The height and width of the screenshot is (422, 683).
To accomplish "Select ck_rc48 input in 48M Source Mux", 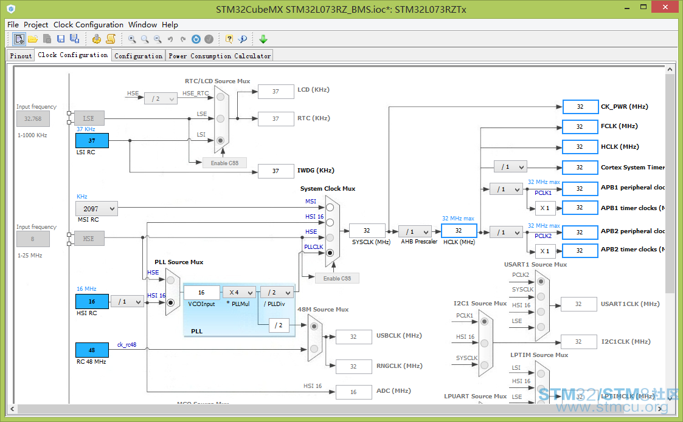I will pyautogui.click(x=314, y=349).
